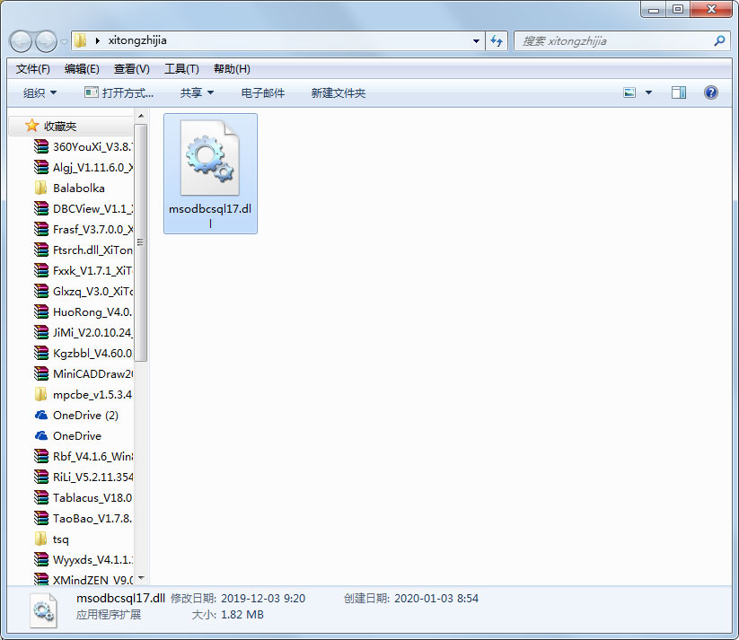
Task: Click the back navigation arrow
Action: click(x=20, y=41)
